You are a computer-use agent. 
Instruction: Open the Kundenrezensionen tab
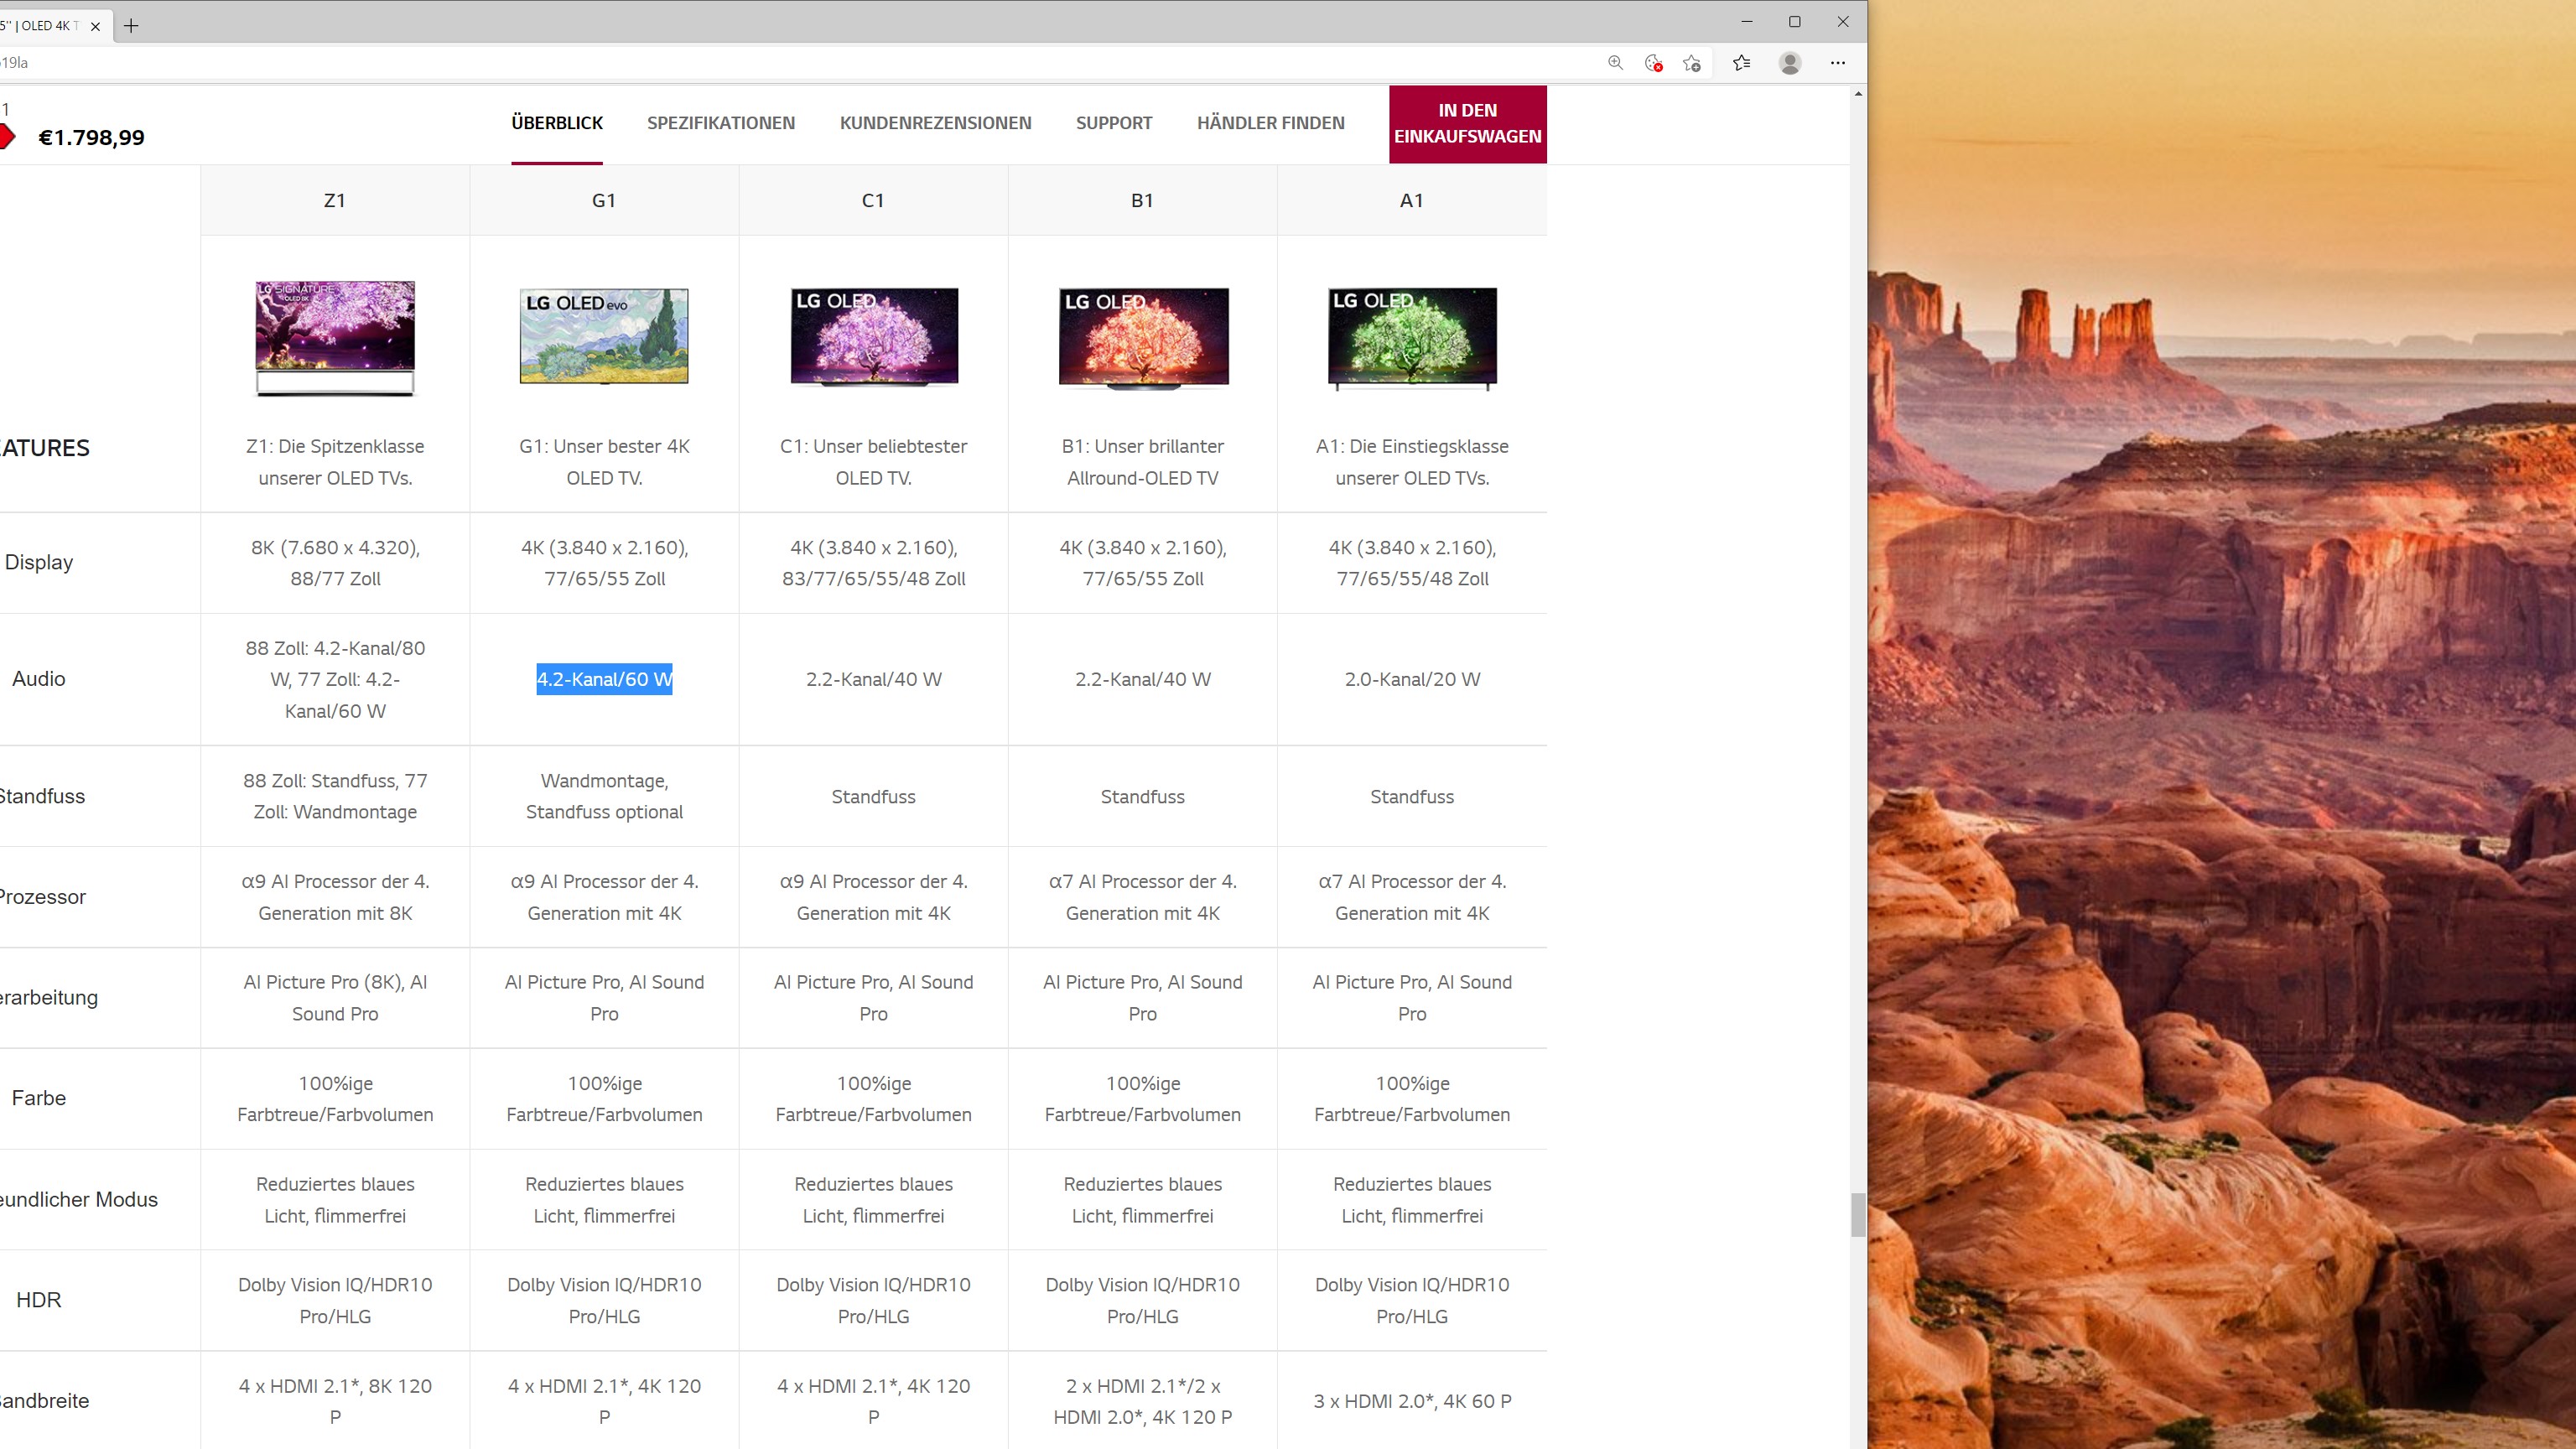pos(935,123)
